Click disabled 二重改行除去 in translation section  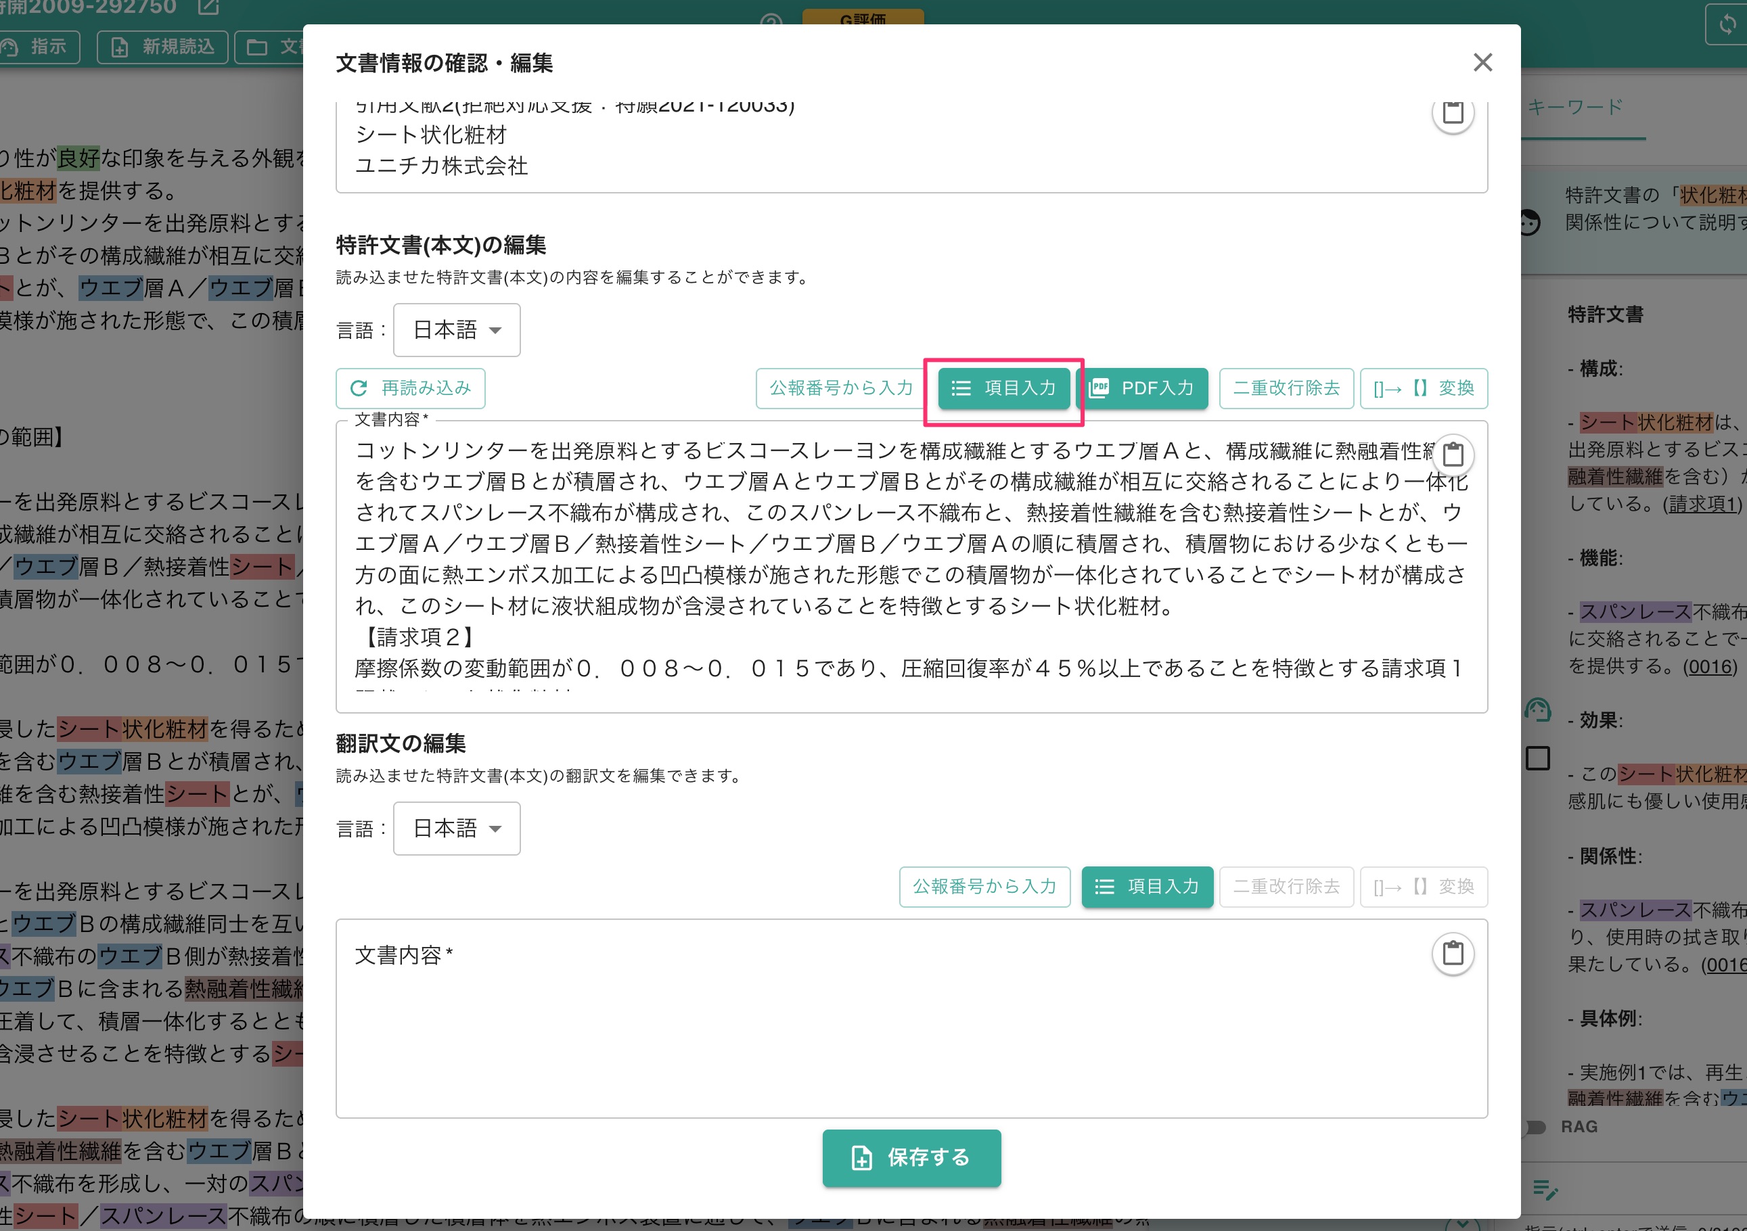1286,887
